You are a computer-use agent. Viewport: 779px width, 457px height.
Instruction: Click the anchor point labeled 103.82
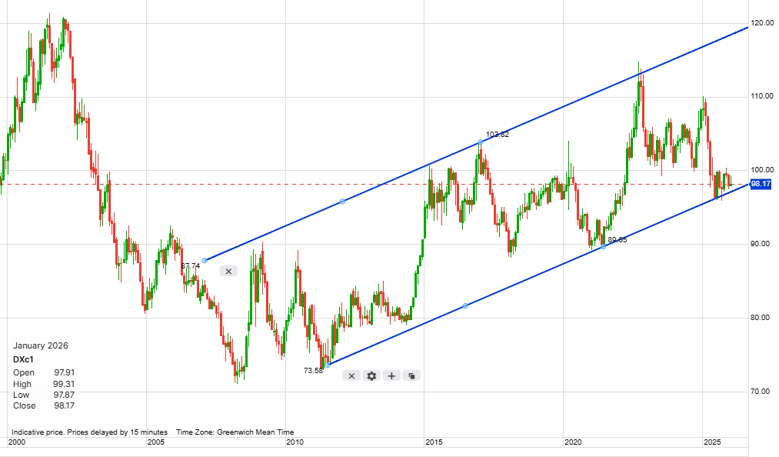[480, 142]
